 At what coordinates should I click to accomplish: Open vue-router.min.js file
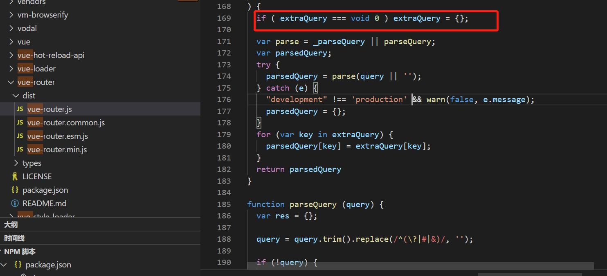click(57, 150)
